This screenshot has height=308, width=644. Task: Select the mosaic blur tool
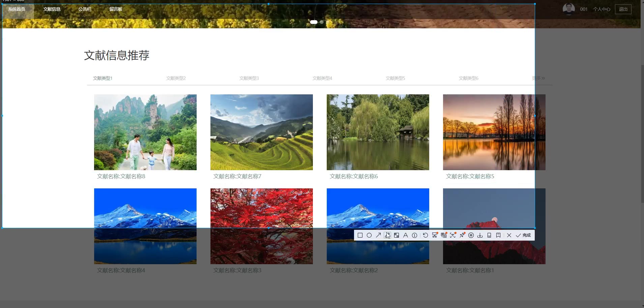(x=397, y=235)
